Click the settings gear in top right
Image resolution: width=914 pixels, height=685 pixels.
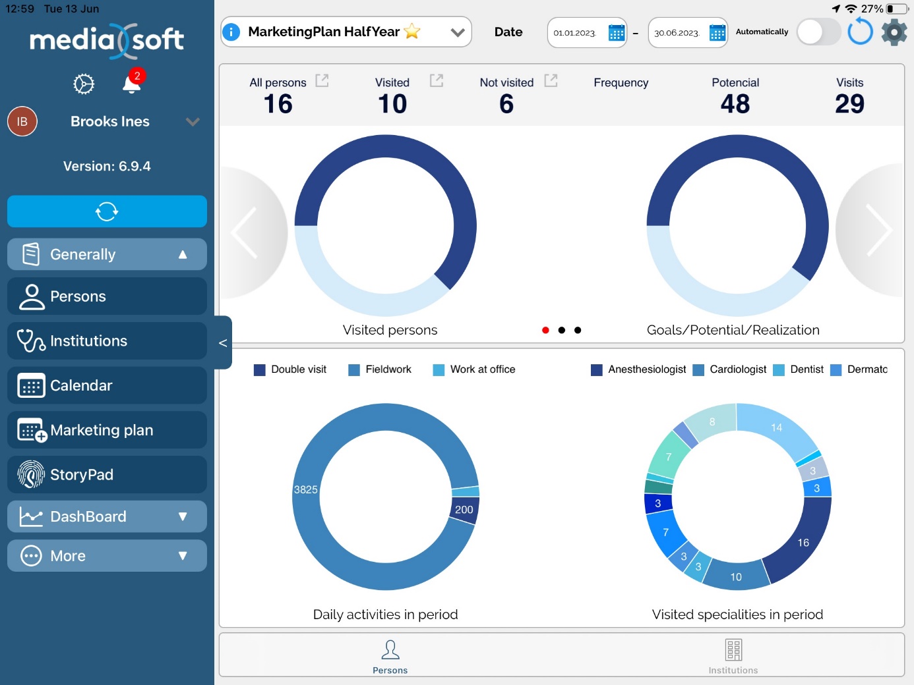(894, 32)
